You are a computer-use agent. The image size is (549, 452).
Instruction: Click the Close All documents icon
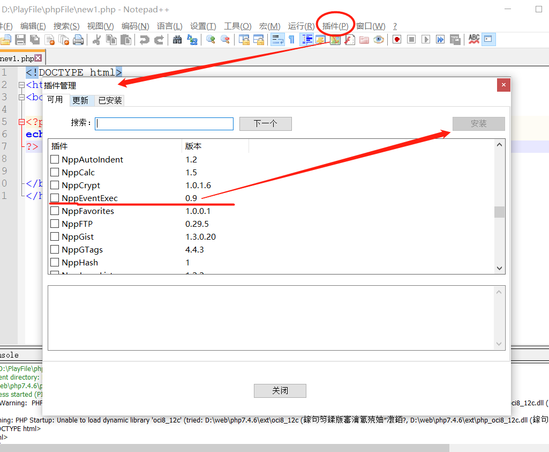64,40
